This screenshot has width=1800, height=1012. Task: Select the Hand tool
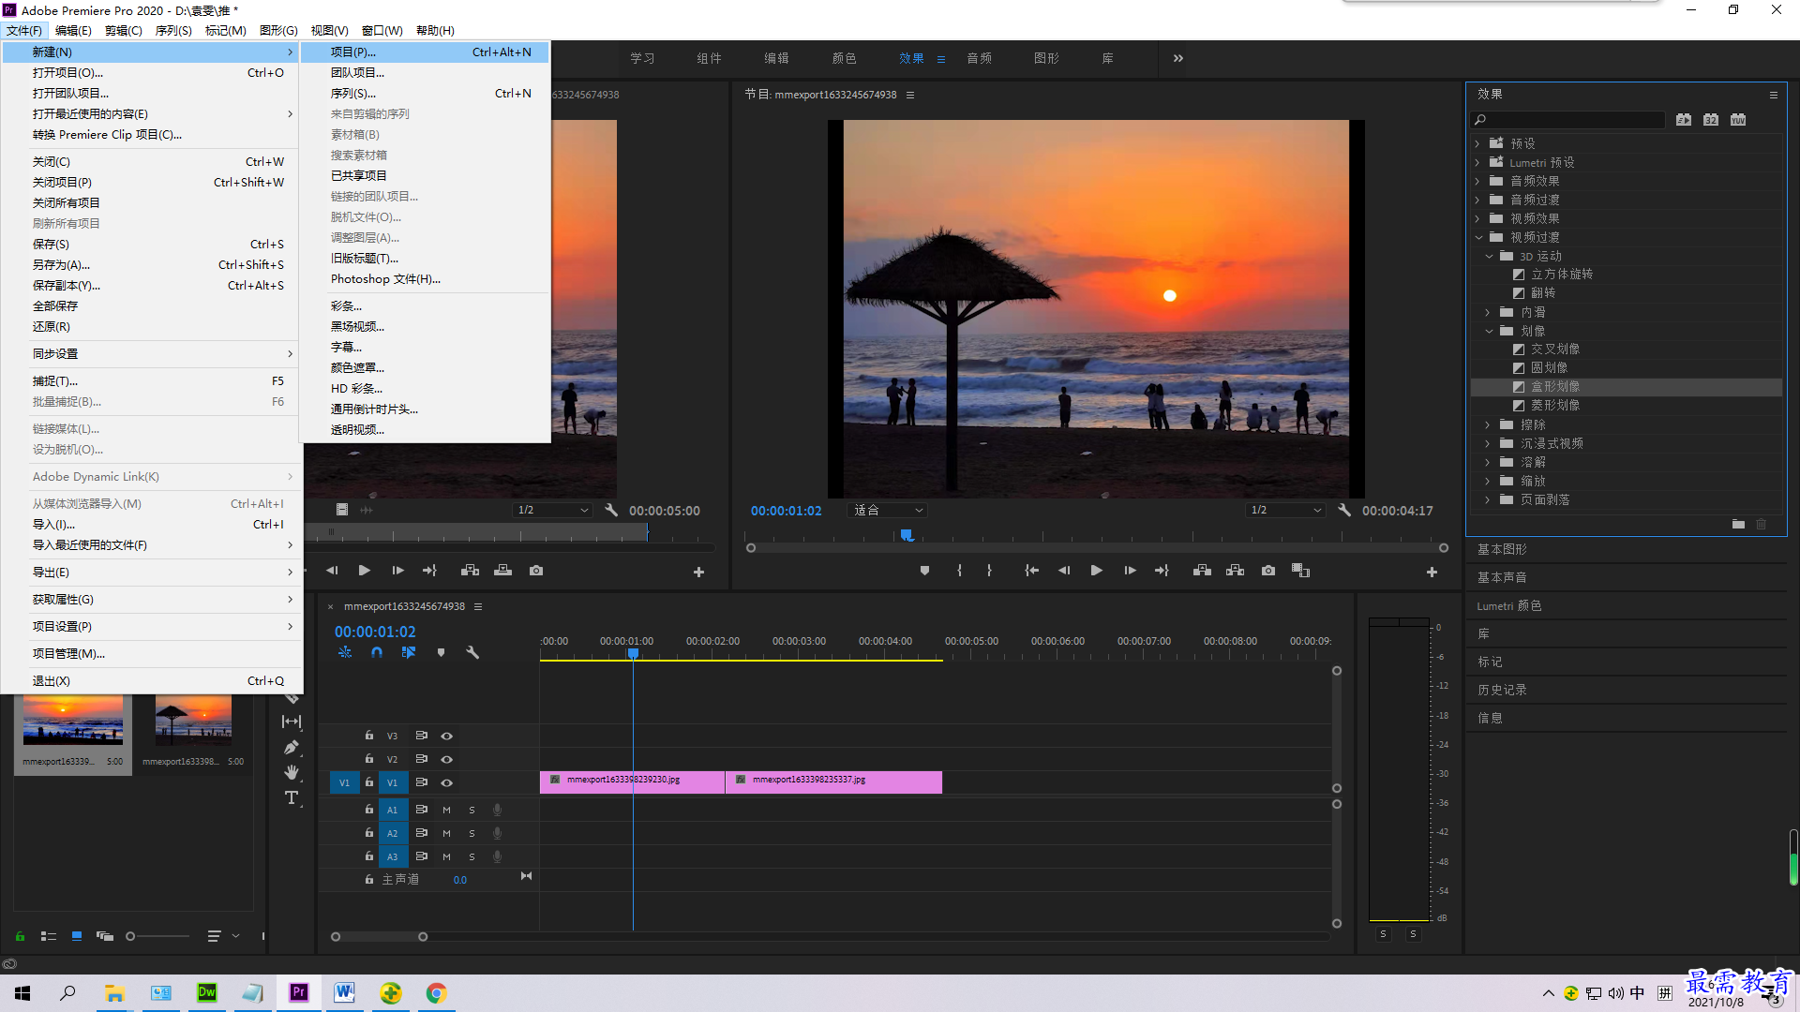point(292,772)
